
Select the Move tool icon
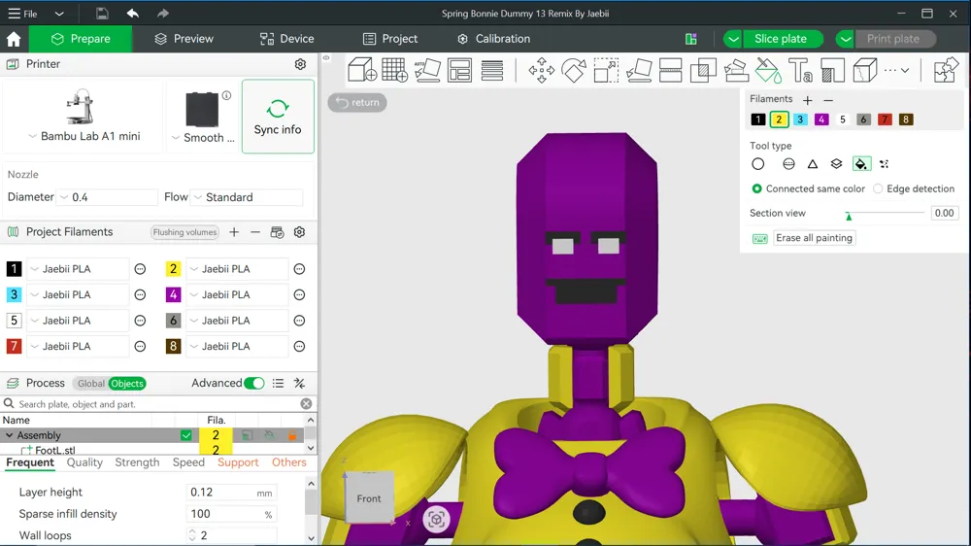point(541,70)
